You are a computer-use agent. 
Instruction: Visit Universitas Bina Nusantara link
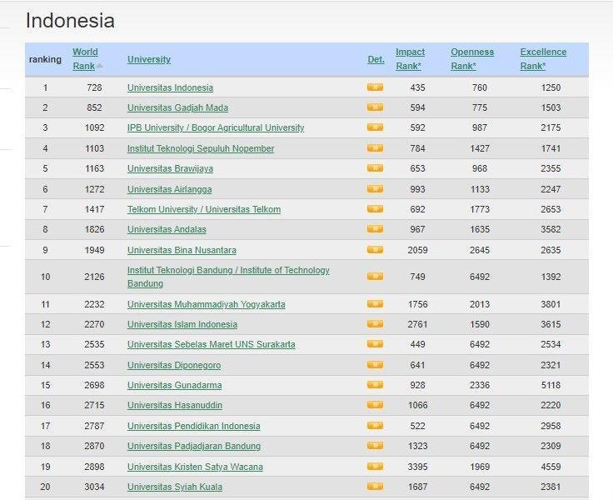[182, 250]
